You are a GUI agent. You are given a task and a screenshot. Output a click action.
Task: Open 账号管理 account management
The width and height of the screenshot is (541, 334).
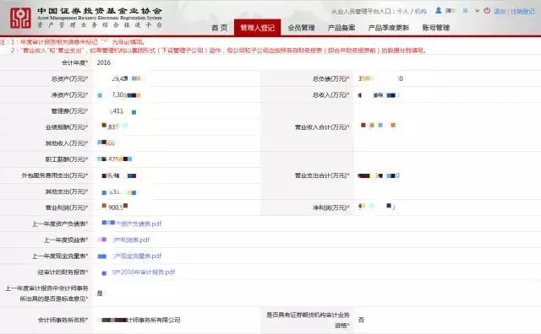436,28
